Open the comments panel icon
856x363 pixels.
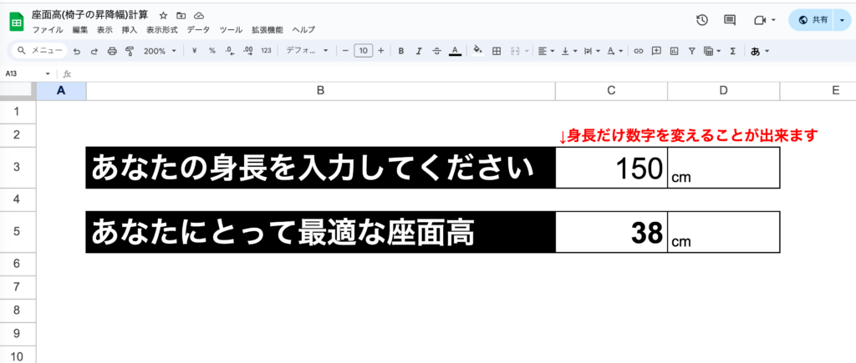(730, 20)
